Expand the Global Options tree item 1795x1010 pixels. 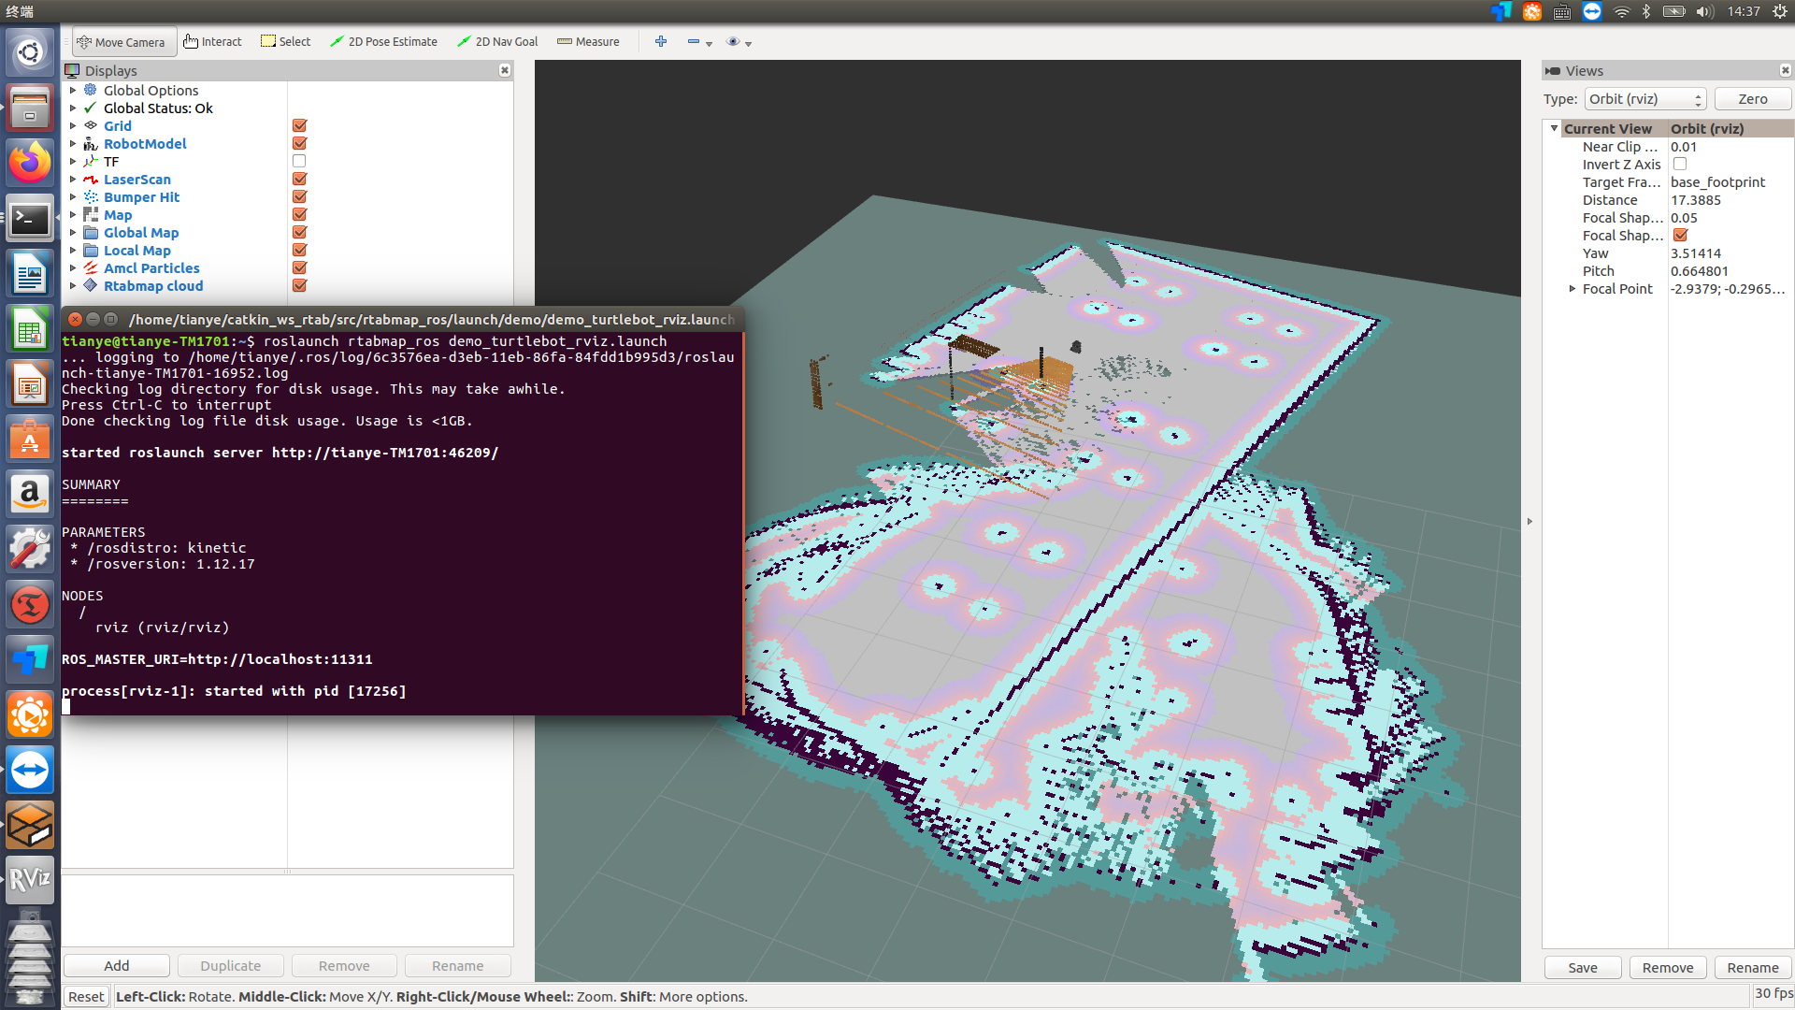click(73, 91)
